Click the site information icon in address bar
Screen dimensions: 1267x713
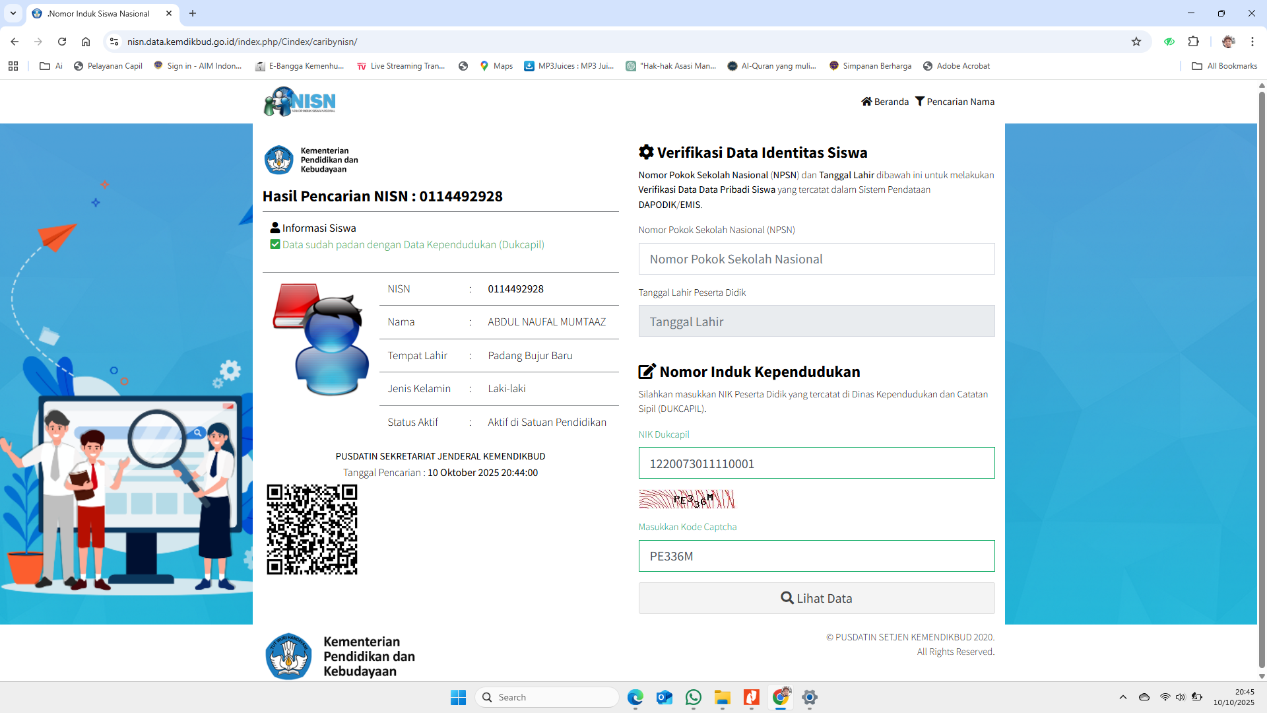[114, 42]
